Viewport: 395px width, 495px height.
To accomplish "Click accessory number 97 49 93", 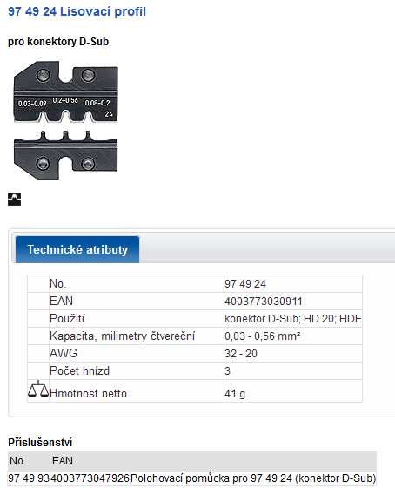I will pyautogui.click(x=29, y=478).
